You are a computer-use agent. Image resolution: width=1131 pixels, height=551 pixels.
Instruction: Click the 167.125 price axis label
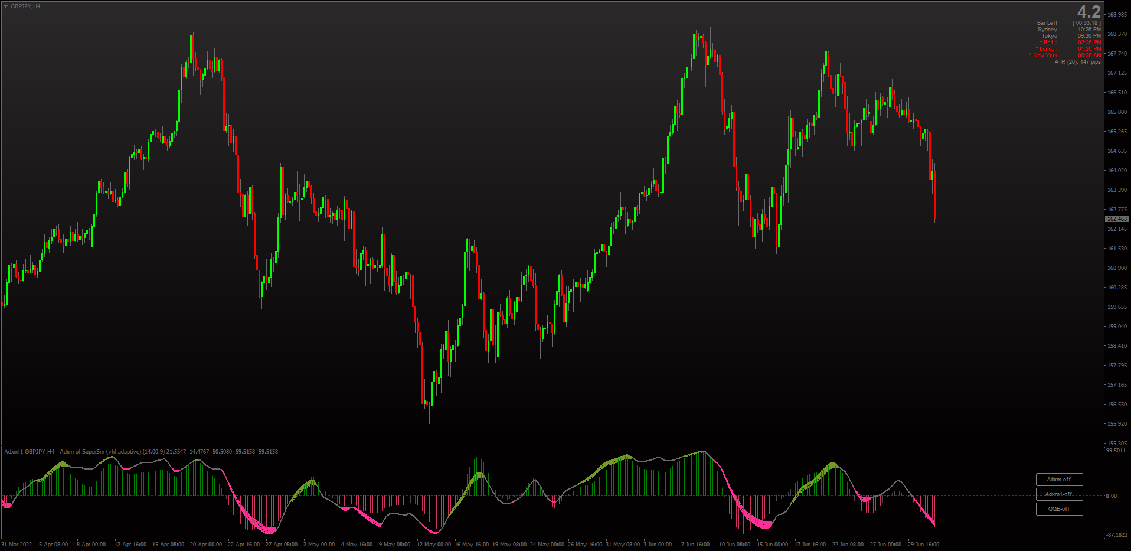1117,73
